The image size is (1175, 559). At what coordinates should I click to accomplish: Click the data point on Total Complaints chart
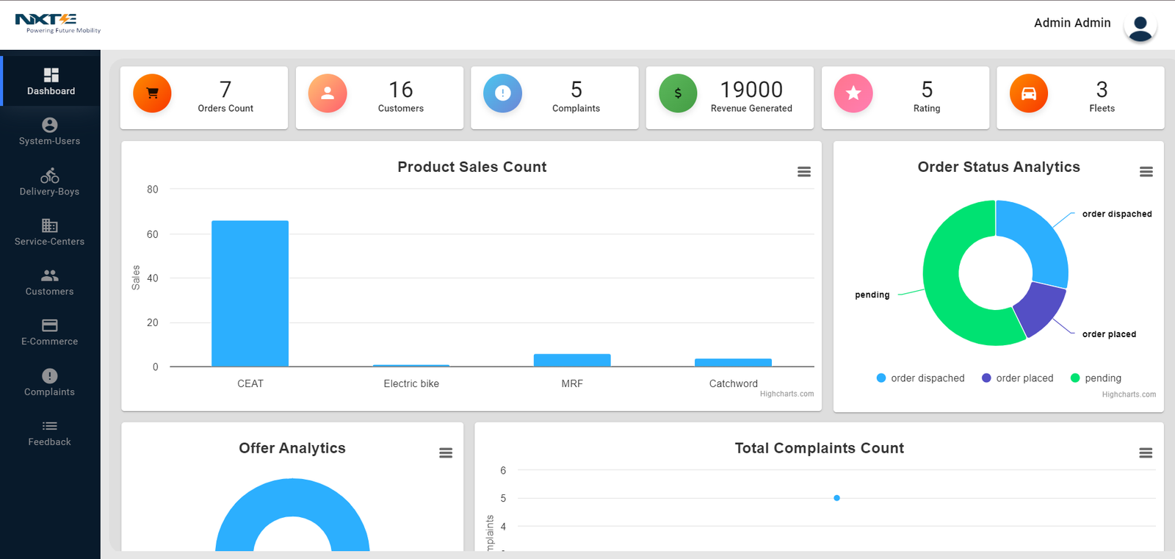836,498
